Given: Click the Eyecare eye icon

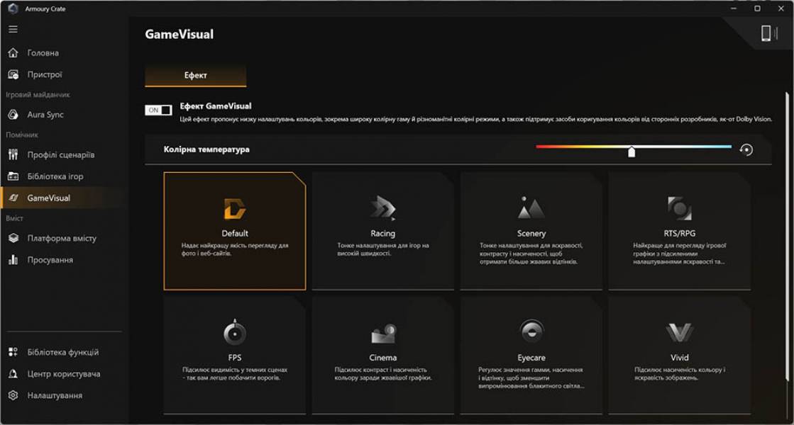Looking at the screenshot, I should click(x=531, y=332).
